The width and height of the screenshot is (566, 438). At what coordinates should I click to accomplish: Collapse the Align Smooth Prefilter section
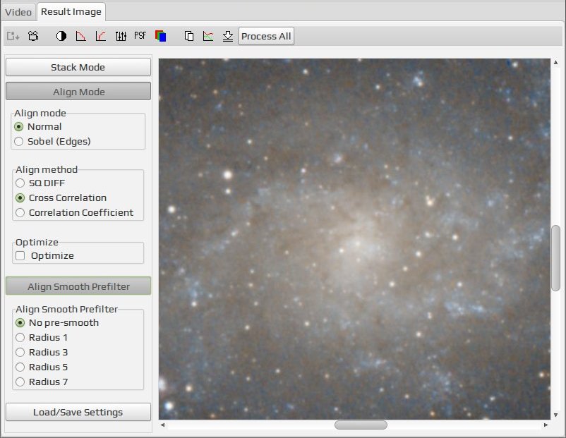[78, 286]
